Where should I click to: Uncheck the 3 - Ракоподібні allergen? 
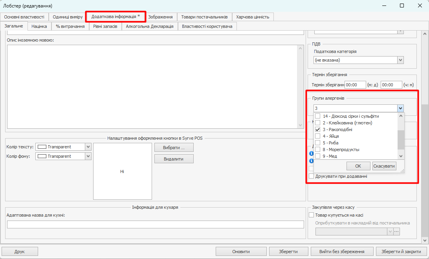click(x=318, y=129)
